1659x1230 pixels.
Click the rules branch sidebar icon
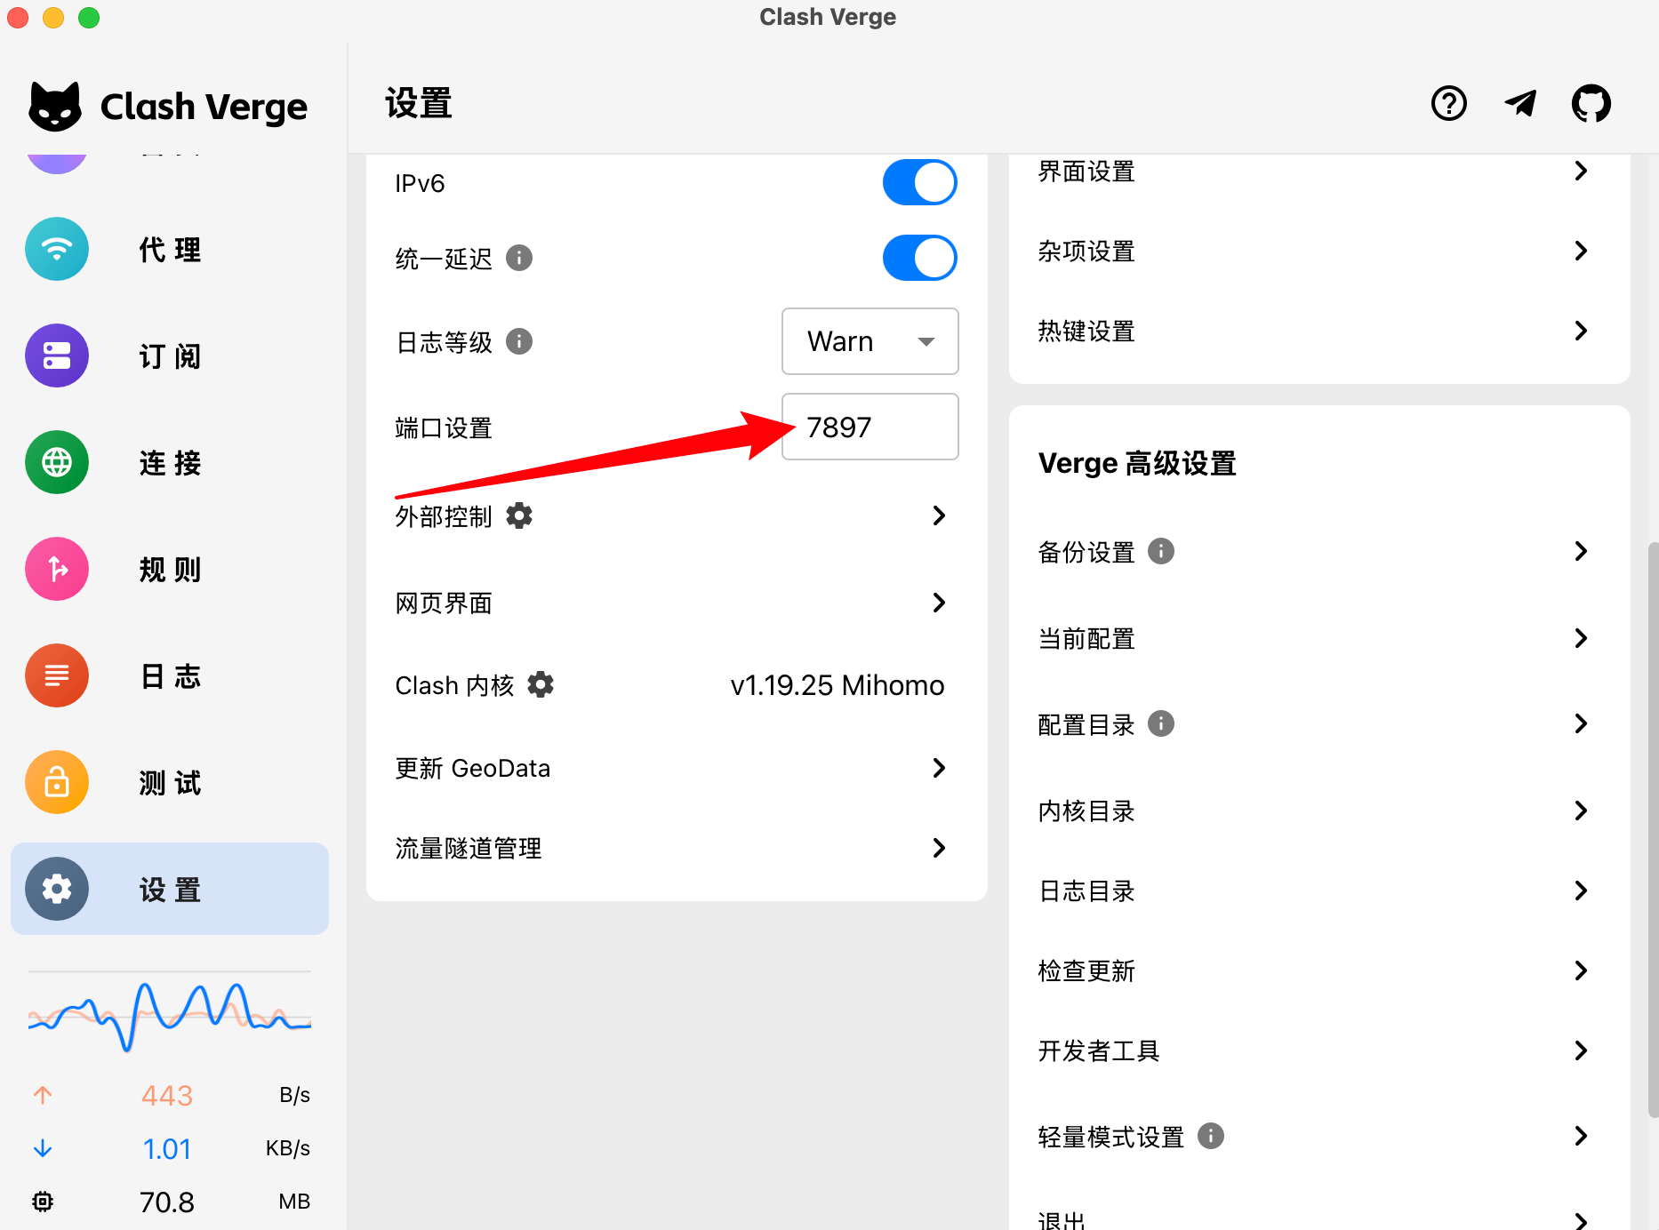(57, 569)
